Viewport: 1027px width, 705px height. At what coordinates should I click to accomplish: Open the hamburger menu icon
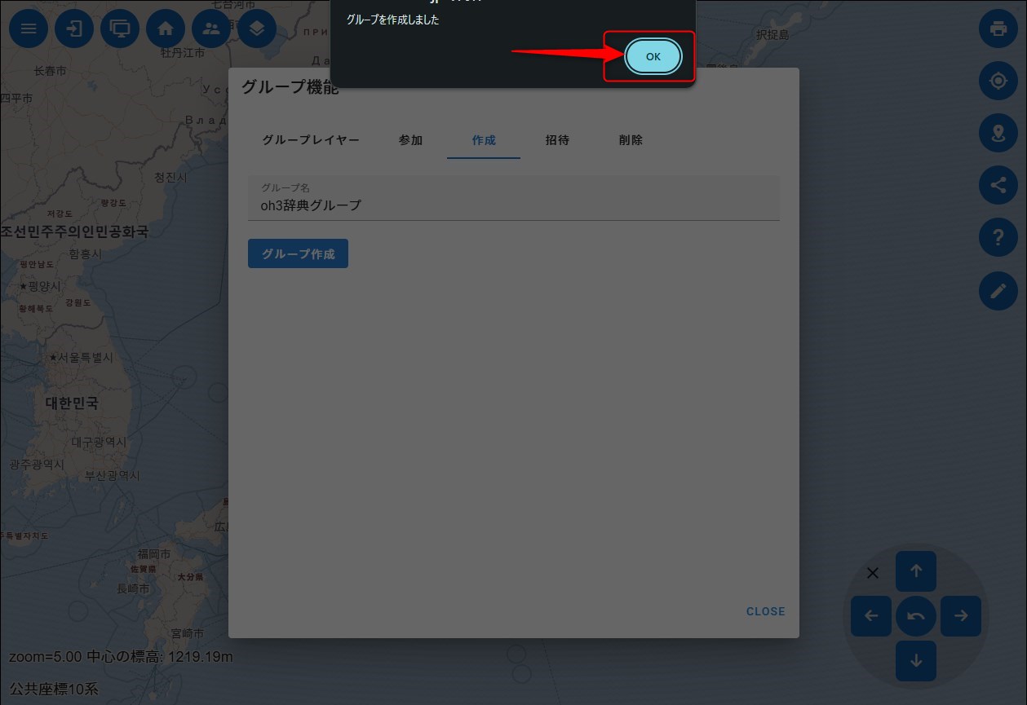(x=29, y=29)
